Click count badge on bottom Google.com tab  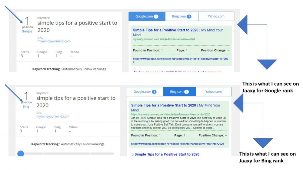[x=154, y=92]
